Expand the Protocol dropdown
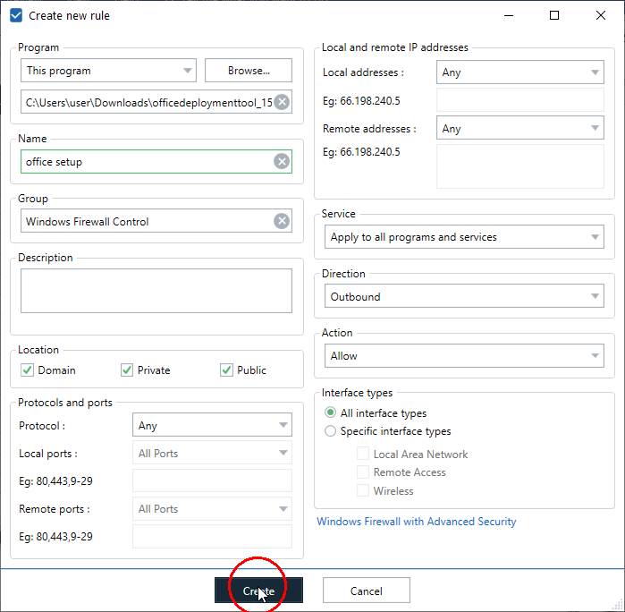This screenshot has height=612, width=625. point(212,426)
